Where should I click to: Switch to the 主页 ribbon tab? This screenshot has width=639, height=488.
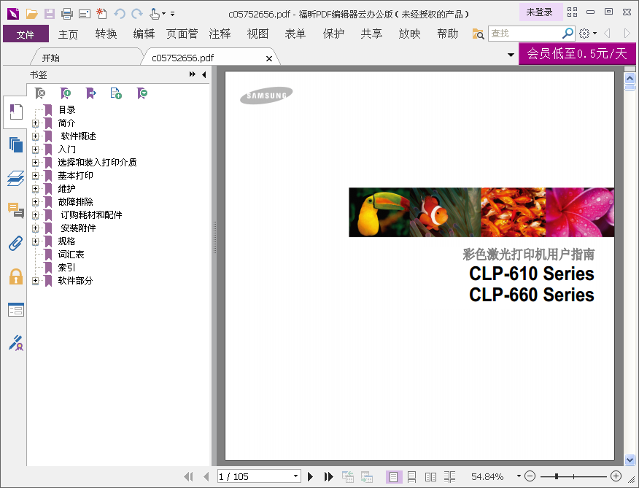68,34
